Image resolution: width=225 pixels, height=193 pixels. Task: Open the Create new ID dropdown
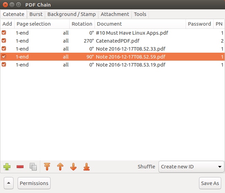[x=191, y=167]
